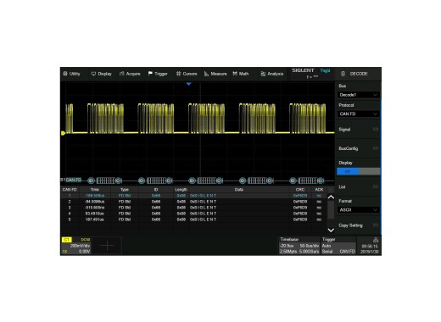The image size is (441, 322).
Task: Select decode list row 1
Action: (x=193, y=196)
